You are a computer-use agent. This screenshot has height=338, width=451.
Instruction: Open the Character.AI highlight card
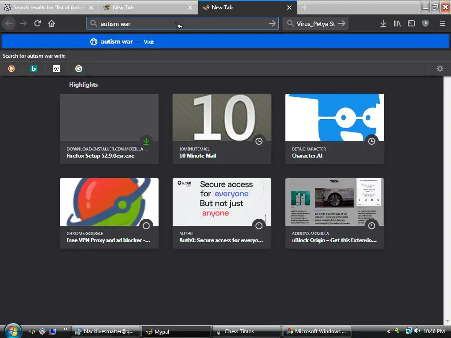click(x=335, y=129)
